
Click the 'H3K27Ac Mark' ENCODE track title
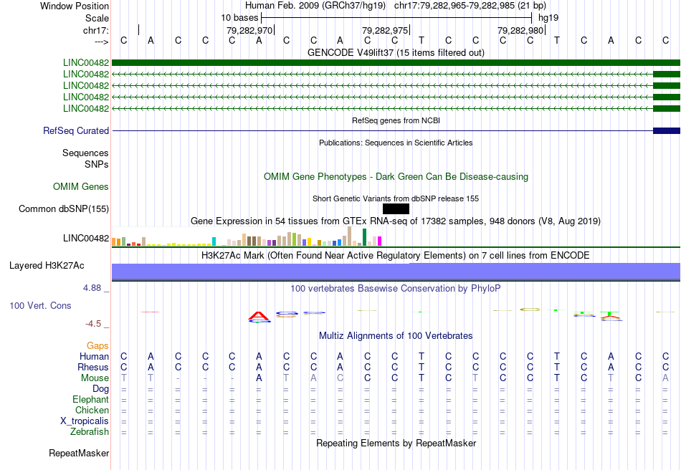point(396,255)
